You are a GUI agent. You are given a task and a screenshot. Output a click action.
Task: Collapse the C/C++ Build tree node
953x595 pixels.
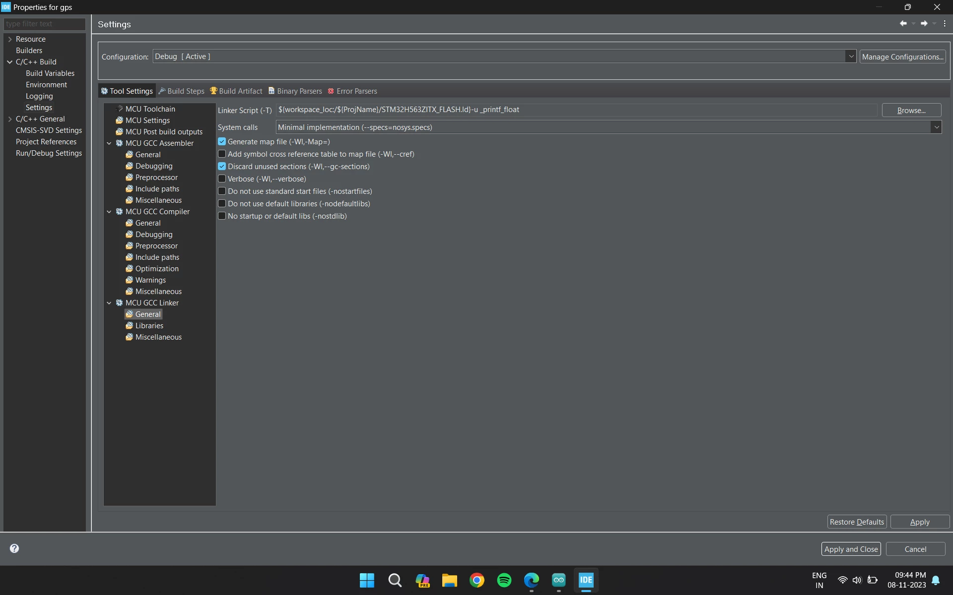point(9,62)
